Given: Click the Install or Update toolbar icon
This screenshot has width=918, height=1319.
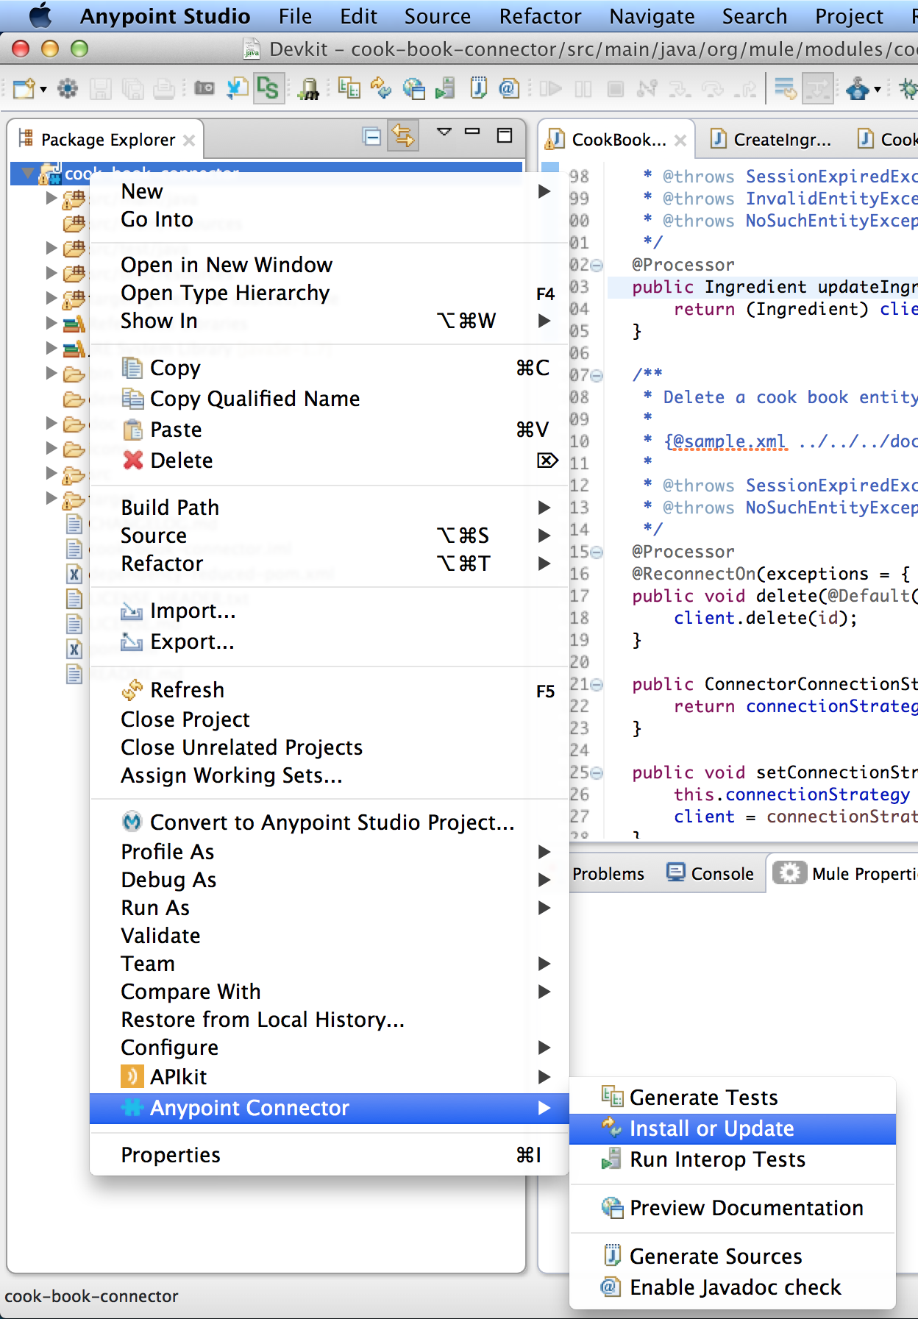Looking at the screenshot, I should coord(380,89).
